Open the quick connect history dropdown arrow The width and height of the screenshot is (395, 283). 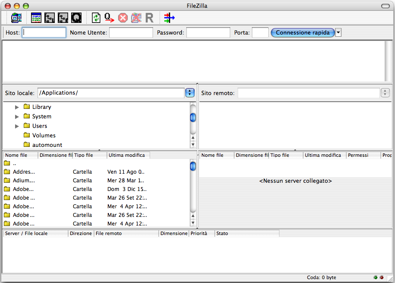tap(338, 33)
